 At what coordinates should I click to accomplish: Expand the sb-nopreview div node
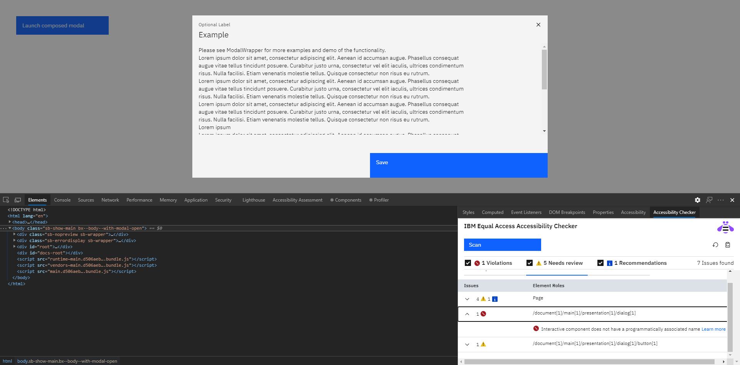pos(14,234)
